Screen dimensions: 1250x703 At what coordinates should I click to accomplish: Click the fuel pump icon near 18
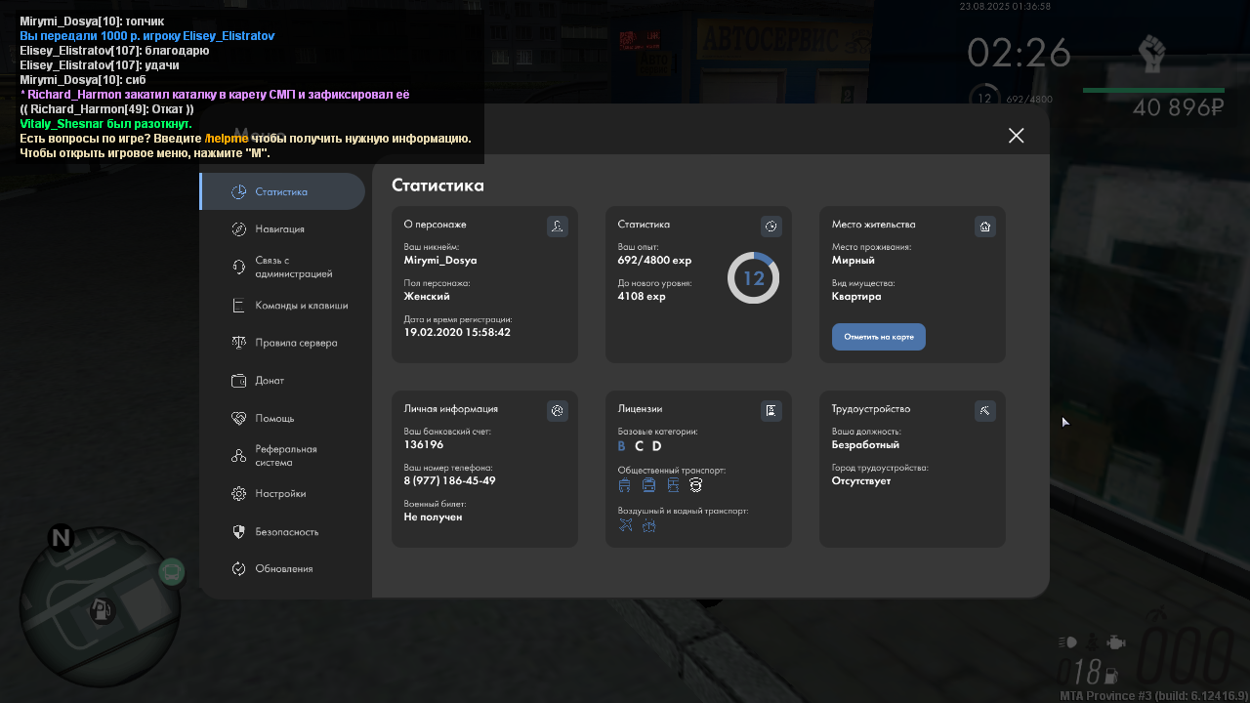[x=1111, y=675]
